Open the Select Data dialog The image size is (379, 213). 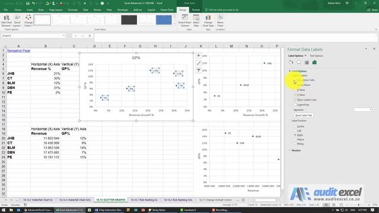coord(196,21)
